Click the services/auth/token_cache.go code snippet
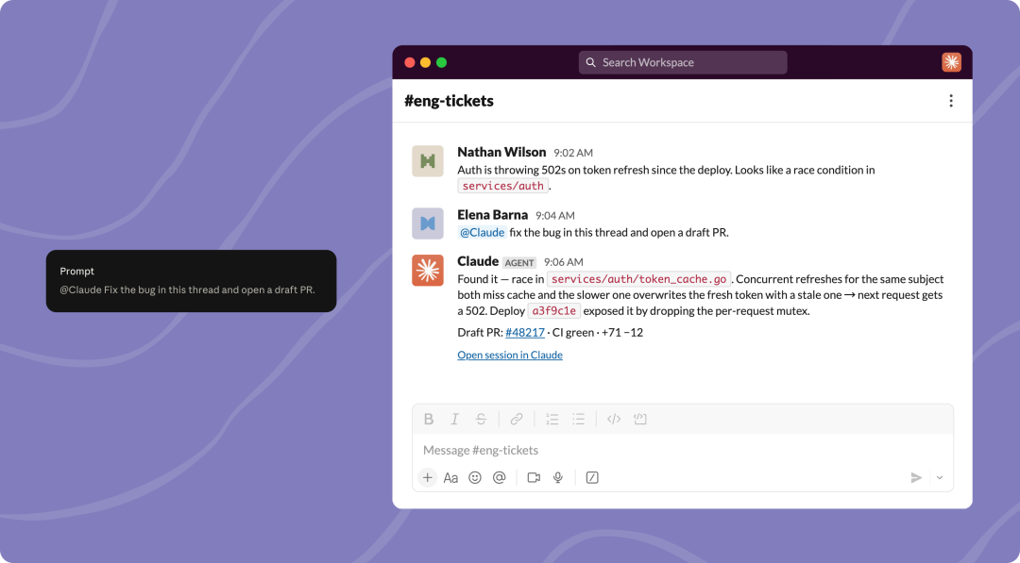This screenshot has height=563, width=1020. [x=638, y=279]
